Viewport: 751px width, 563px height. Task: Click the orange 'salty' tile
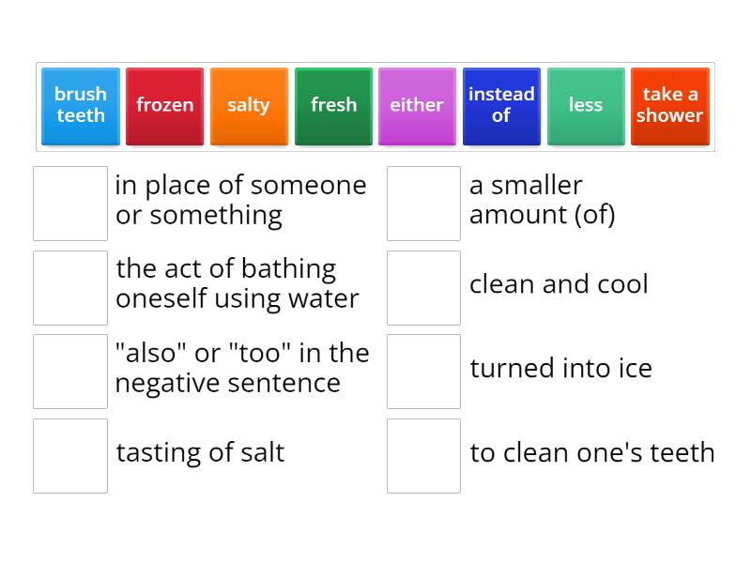pos(249,105)
